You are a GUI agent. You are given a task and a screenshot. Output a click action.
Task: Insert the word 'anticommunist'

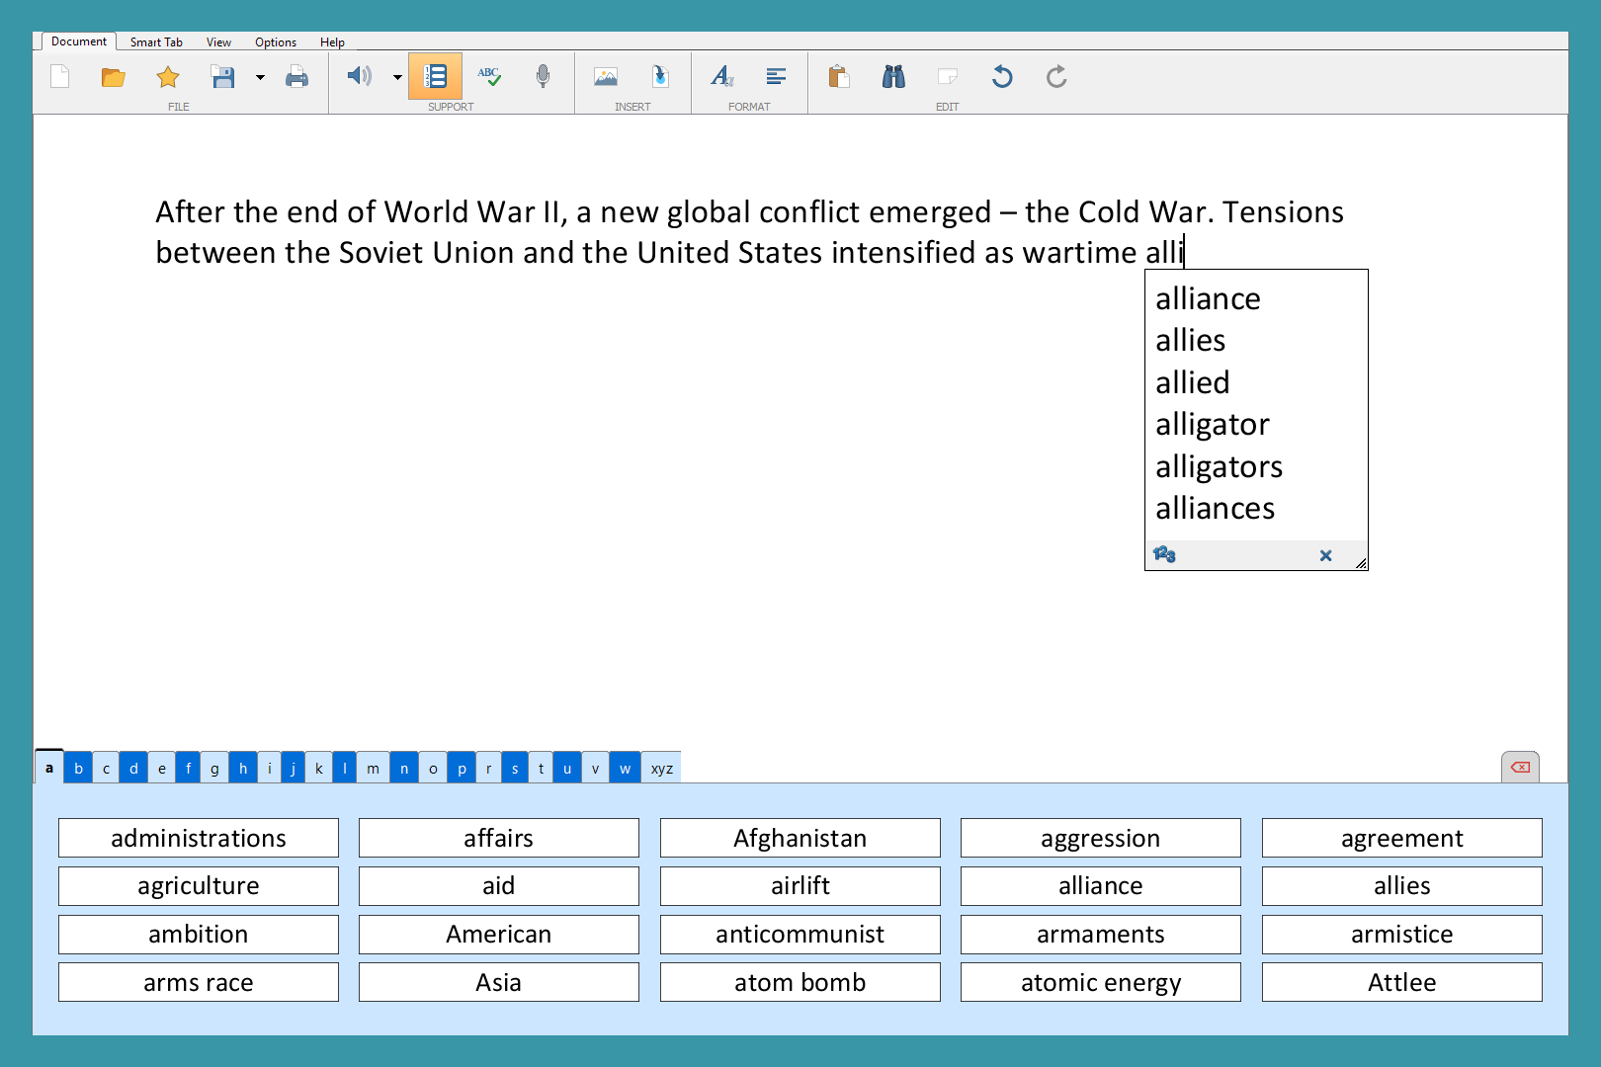pyautogui.click(x=800, y=935)
